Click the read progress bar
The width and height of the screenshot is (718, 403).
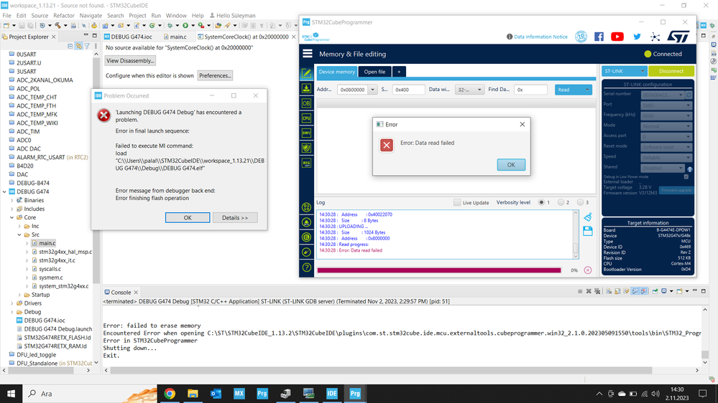(x=439, y=270)
